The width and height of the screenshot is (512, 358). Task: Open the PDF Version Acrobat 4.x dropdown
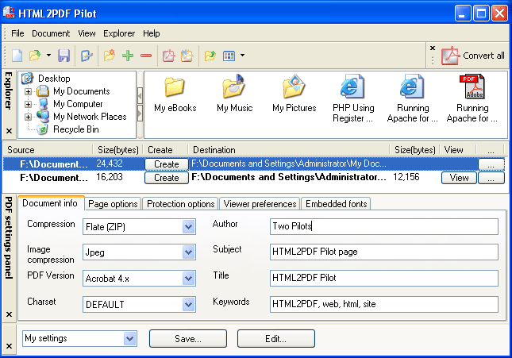188,279
